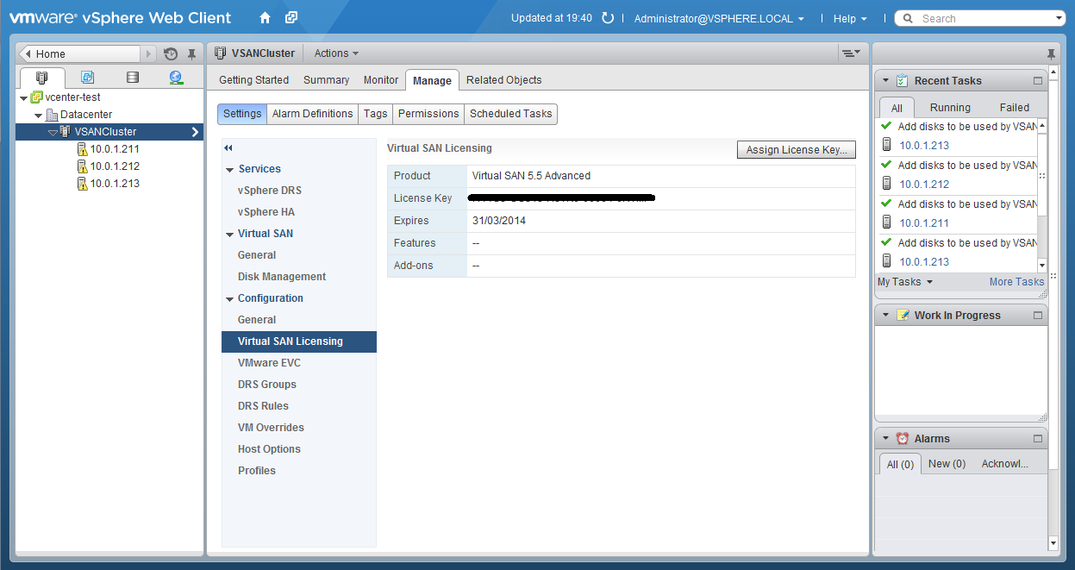Viewport: 1075px width, 570px height.
Task: Collapse the Datacenter tree node
Action: pos(37,114)
